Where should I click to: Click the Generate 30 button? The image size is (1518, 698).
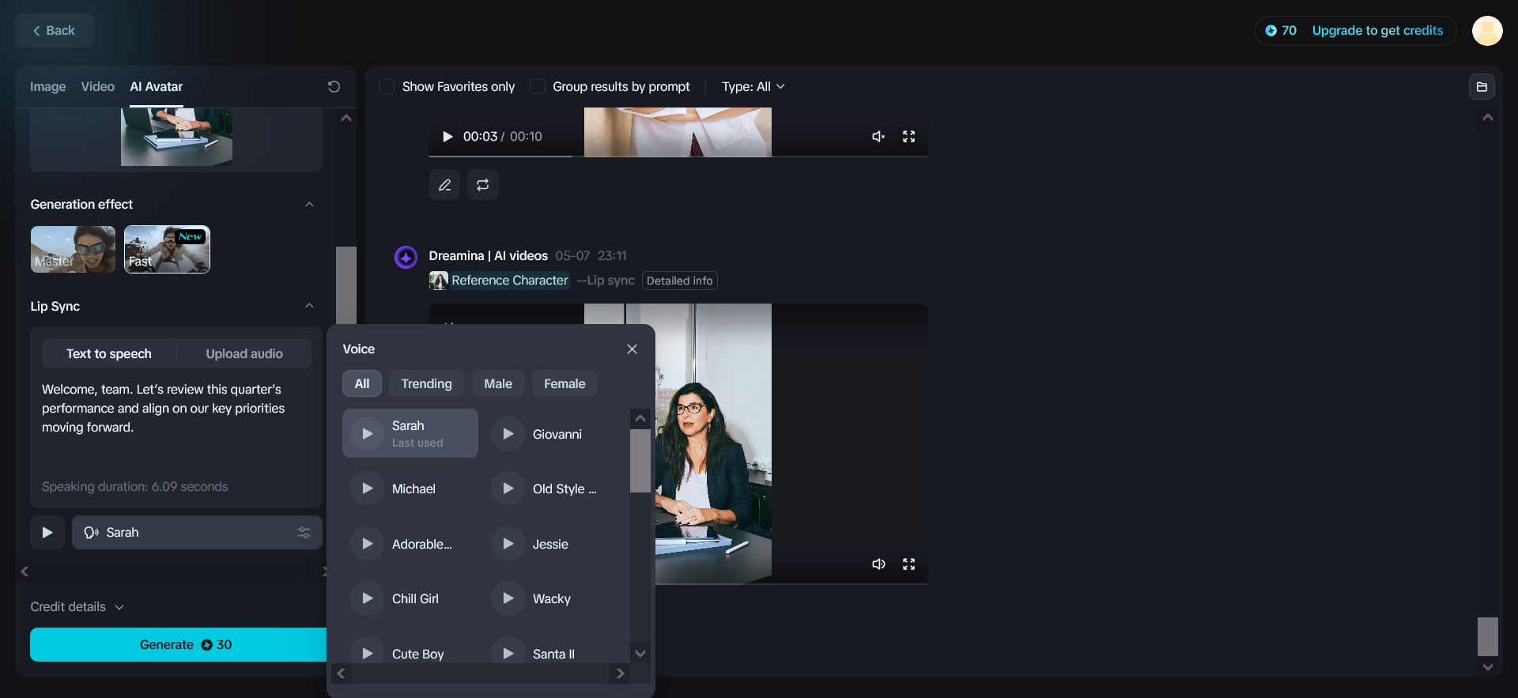(x=179, y=645)
